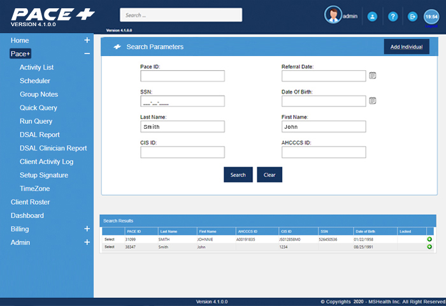
Task: Go to Client Roster
Action: (x=30, y=202)
